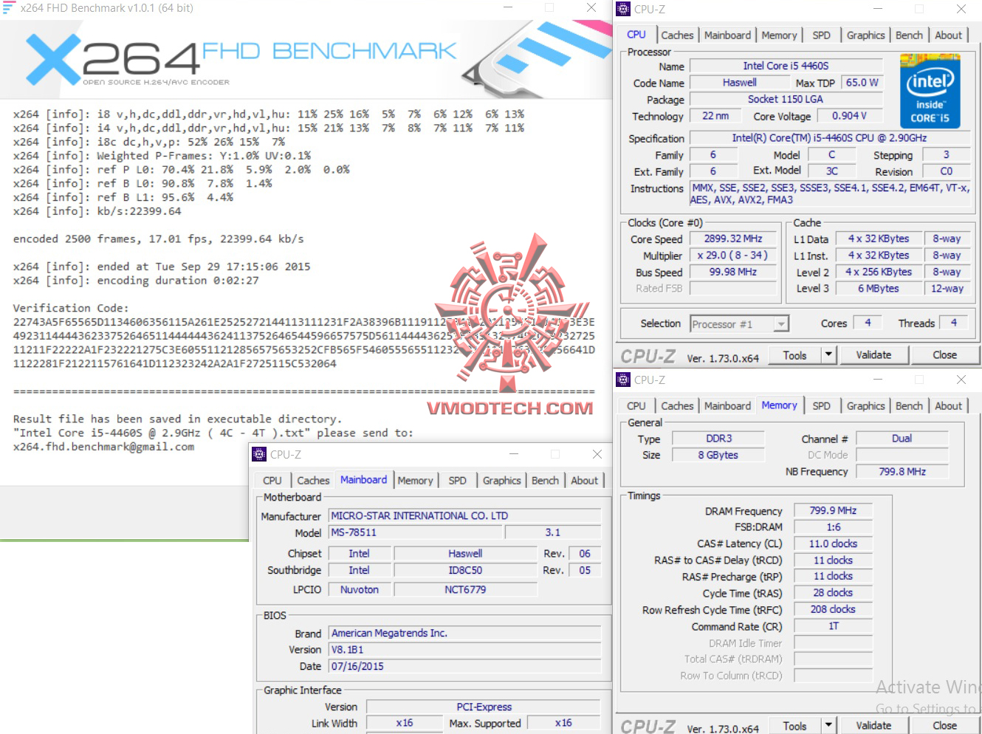Click the CAS# Latency value "11.0 clocks"
This screenshot has width=982, height=734.
point(833,544)
